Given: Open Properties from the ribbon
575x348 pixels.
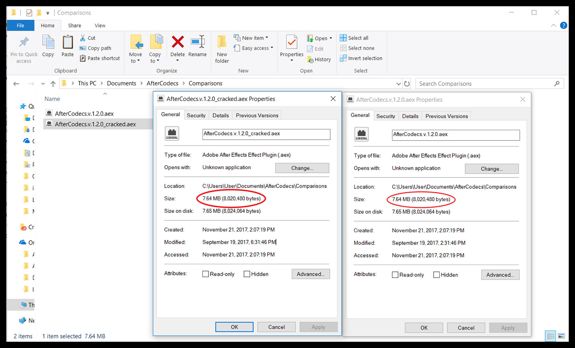Looking at the screenshot, I should point(291,43).
